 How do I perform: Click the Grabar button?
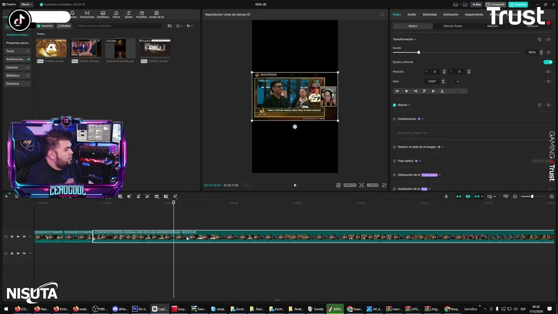click(x=64, y=26)
